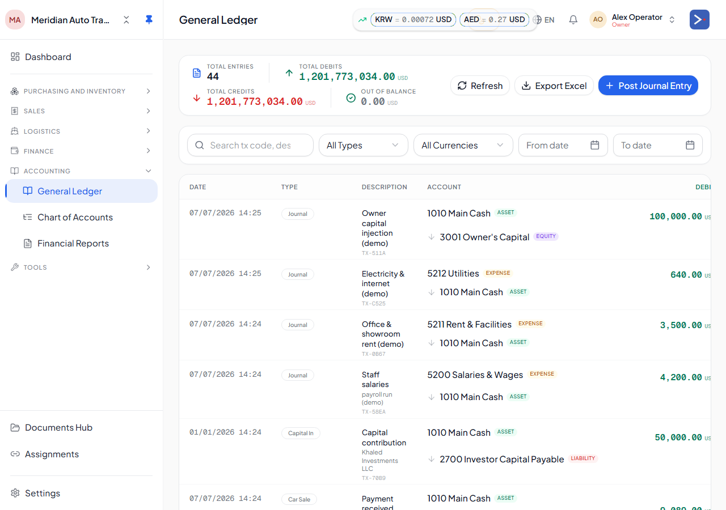The height and width of the screenshot is (510, 726).
Task: Collapse the Accounting section
Action: click(x=82, y=171)
